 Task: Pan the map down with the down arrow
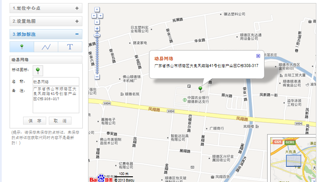tap(97, 22)
